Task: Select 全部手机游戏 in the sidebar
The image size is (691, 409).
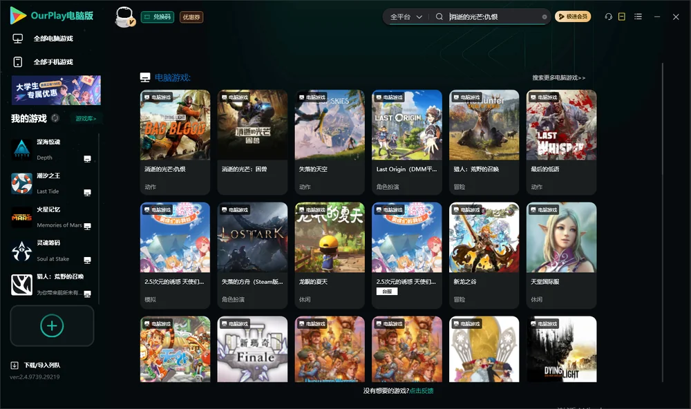Action: pos(53,61)
